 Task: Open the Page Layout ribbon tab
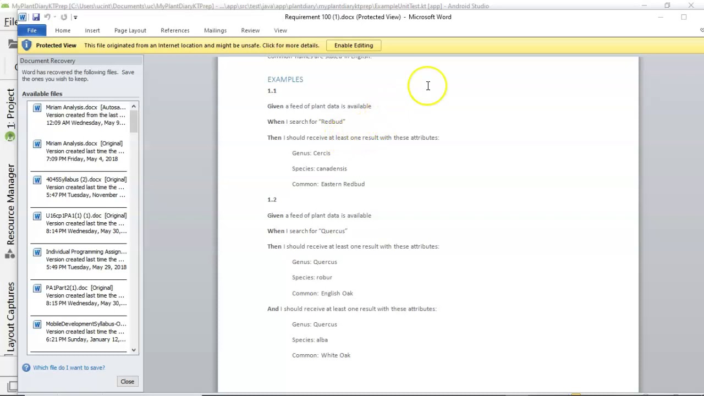click(130, 30)
